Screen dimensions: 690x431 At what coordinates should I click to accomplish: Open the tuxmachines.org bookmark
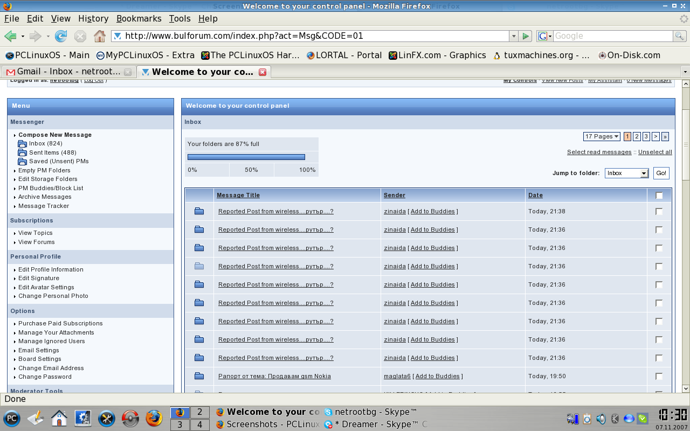tap(542, 55)
